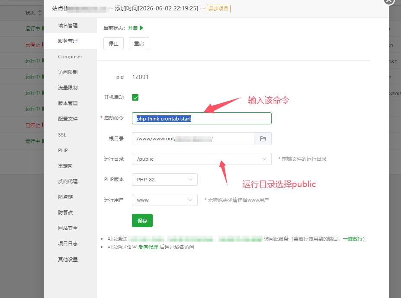401x298 pixels.
Task: Switch to the Composer tab
Action: point(70,57)
